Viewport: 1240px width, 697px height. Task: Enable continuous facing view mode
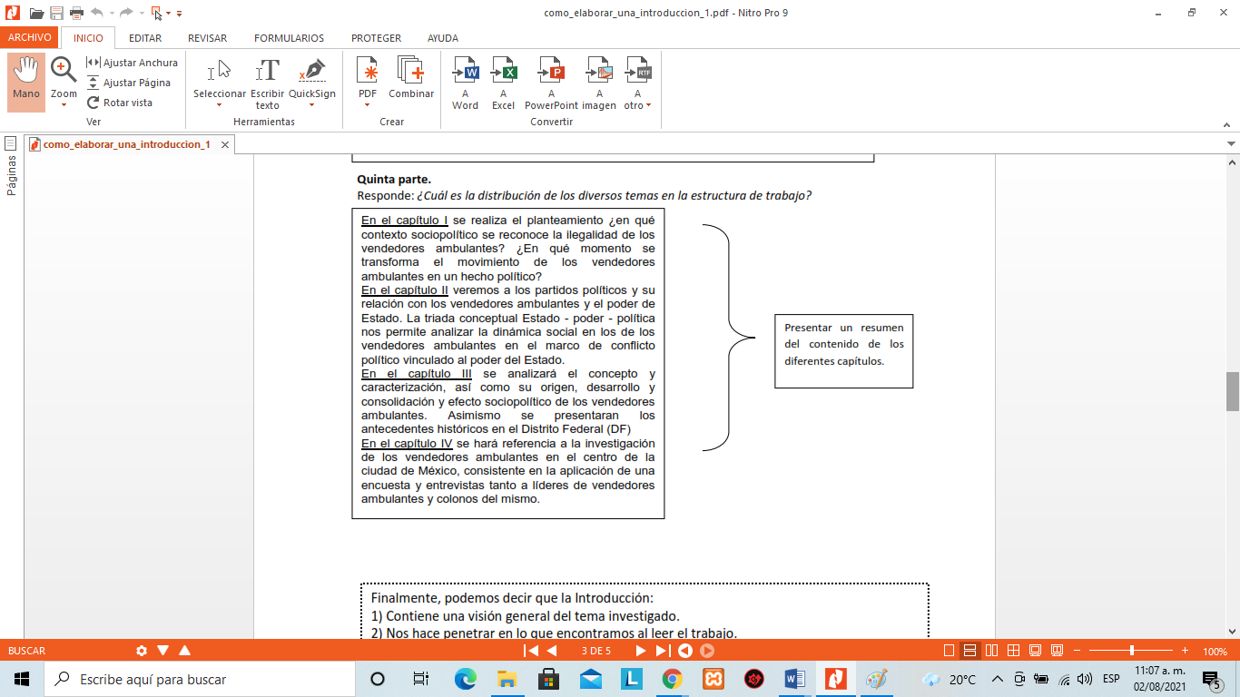click(1013, 651)
